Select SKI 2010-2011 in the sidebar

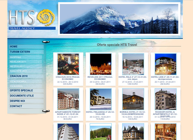25,66
